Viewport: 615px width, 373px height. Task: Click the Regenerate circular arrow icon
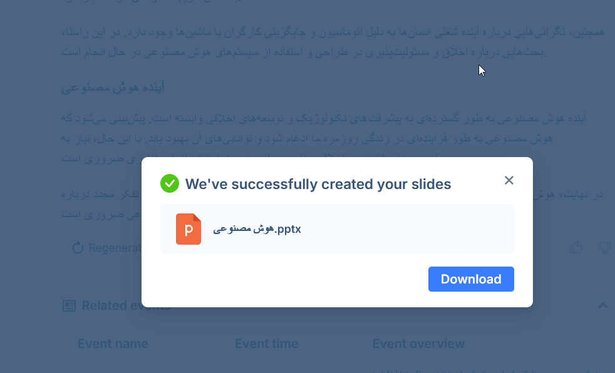[x=78, y=248]
